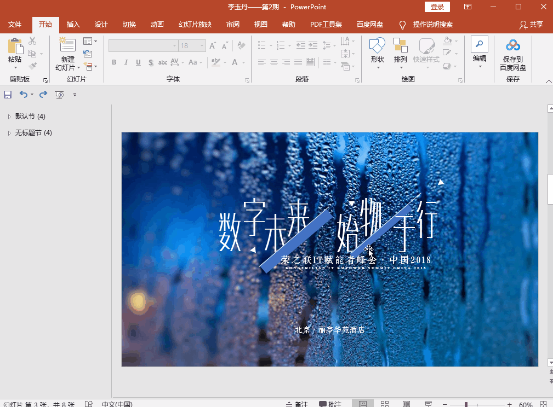Image resolution: width=553 pixels, height=407 pixels.
Task: Undo the last action with the curved arrow
Action: click(23, 94)
